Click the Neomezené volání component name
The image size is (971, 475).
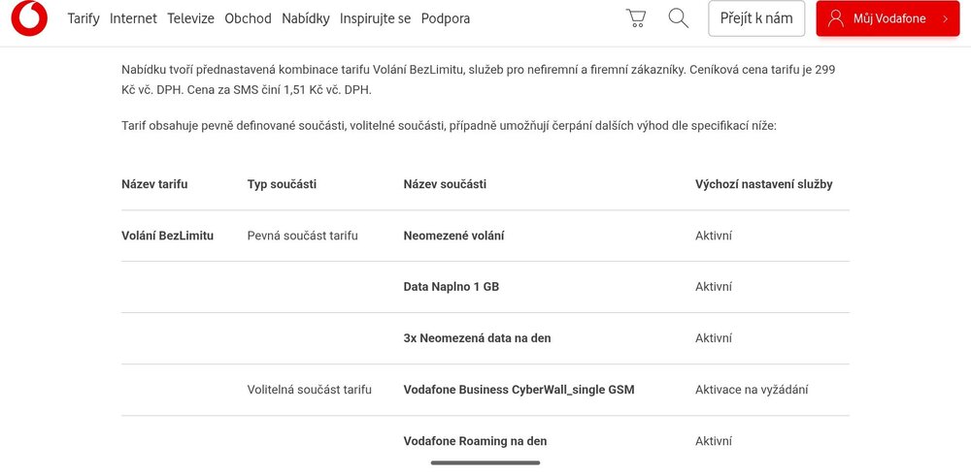453,236
